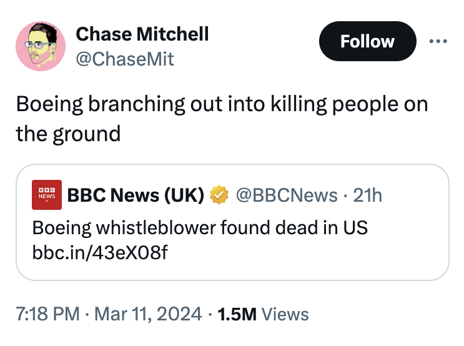This screenshot has width=464, height=346.
Task: Open the three-dot more options menu
Action: 438,41
